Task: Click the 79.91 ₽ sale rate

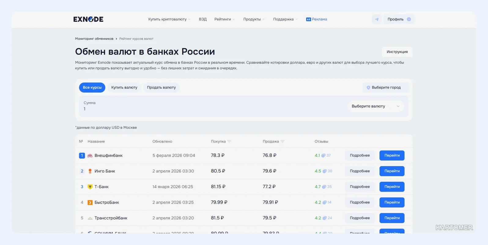Action: click(x=270, y=202)
